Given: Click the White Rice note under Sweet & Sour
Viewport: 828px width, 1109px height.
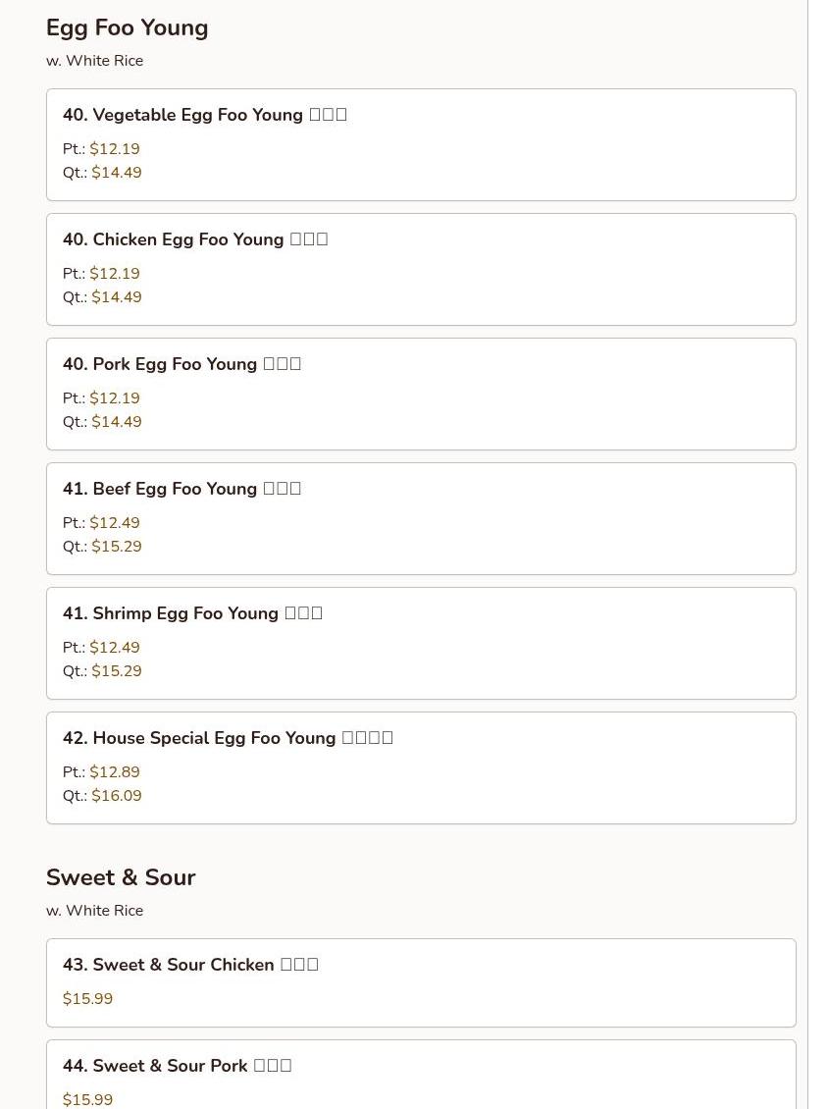Looking at the screenshot, I should point(94,911).
